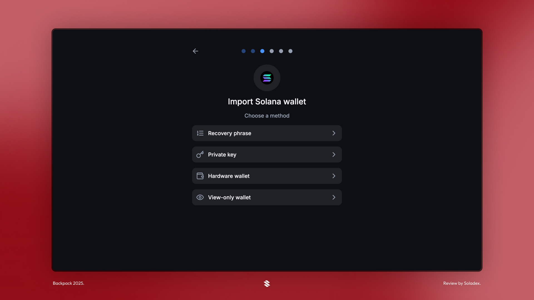Click the fifth progress step dot
534x300 pixels.
(x=281, y=51)
